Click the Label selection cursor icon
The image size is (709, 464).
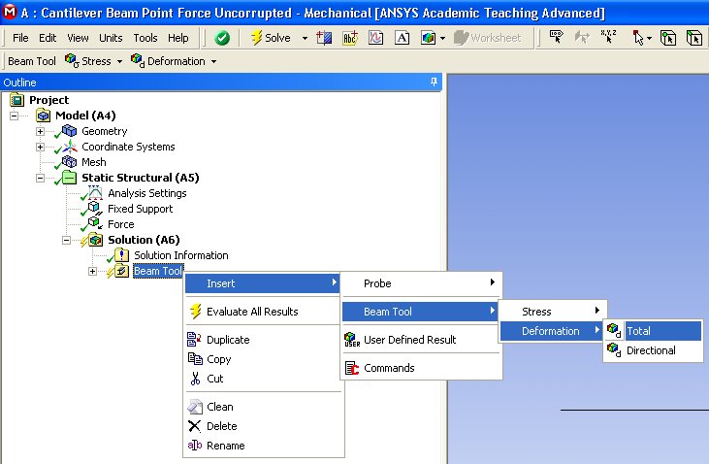[x=556, y=37]
